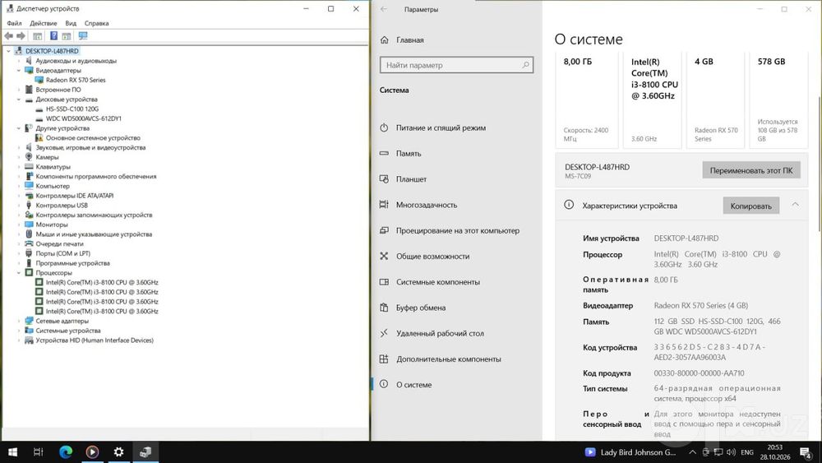
Task: Click the Переименовать этот ПК button
Action: coord(751,170)
